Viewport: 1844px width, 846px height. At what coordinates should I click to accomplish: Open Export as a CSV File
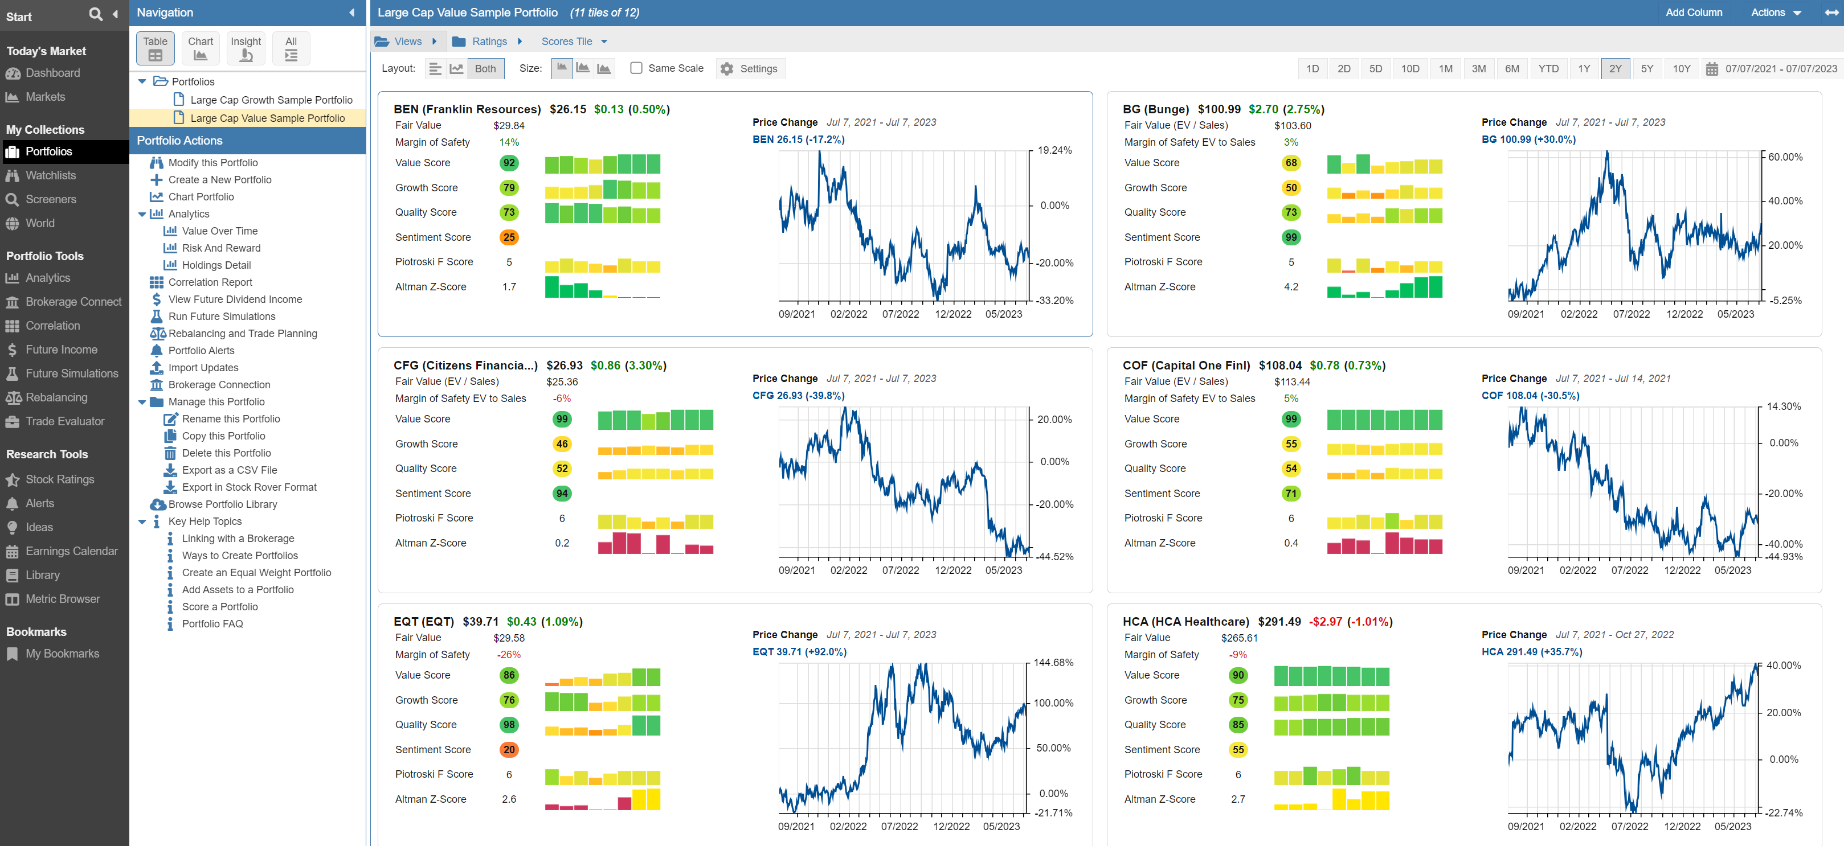tap(229, 470)
